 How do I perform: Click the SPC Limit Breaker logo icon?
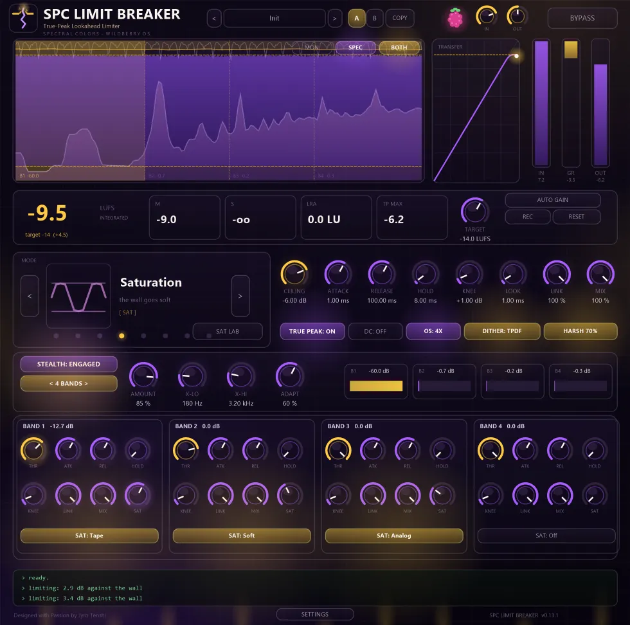[23, 18]
